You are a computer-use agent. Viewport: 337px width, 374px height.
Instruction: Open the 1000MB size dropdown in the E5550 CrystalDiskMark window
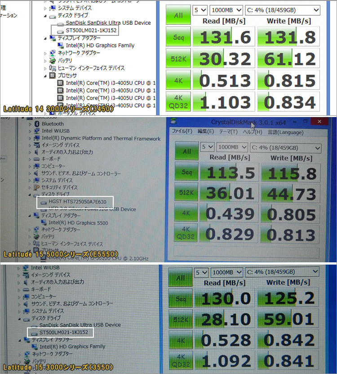click(232, 147)
